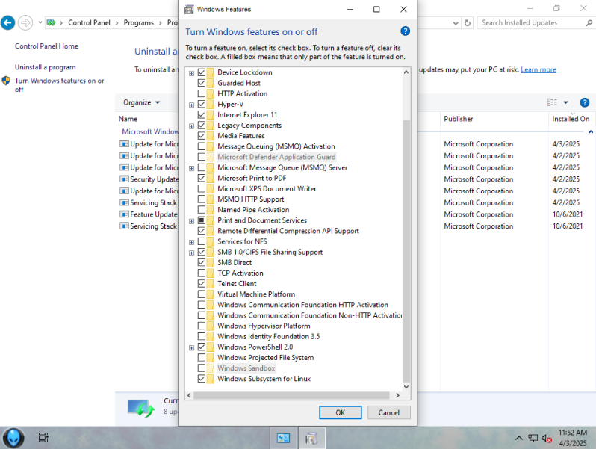The width and height of the screenshot is (596, 449).
Task: Click the Learn more link
Action: [x=538, y=69]
